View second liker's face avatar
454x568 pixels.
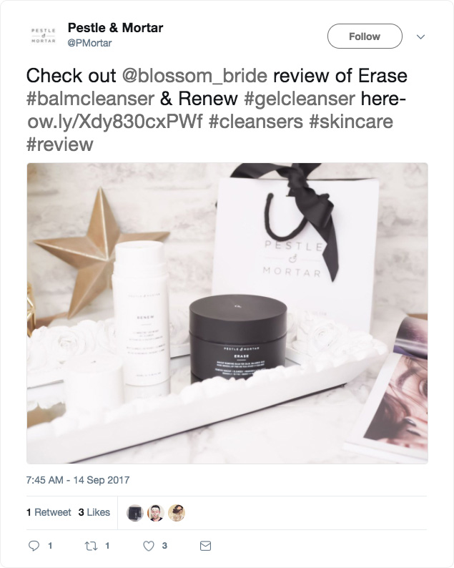coord(156,513)
